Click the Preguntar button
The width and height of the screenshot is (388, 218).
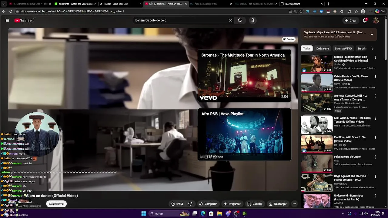click(232, 204)
